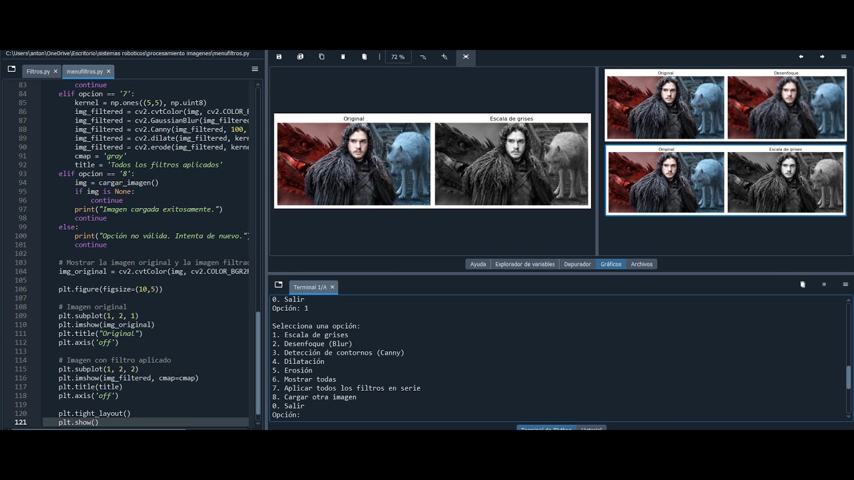The height and width of the screenshot is (480, 854).
Task: Open editor pane options hamburger menu
Action: [x=255, y=69]
